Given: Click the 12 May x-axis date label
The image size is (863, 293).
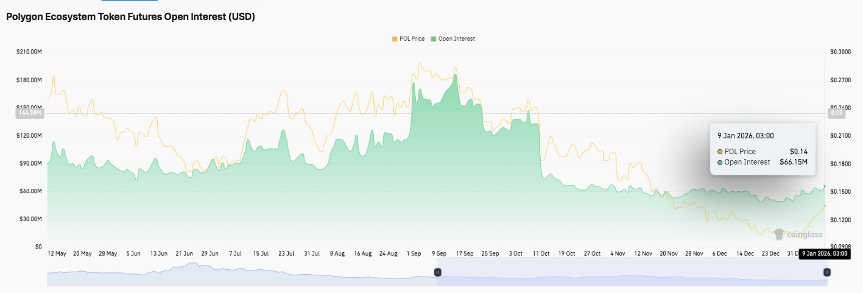Looking at the screenshot, I should tap(57, 253).
